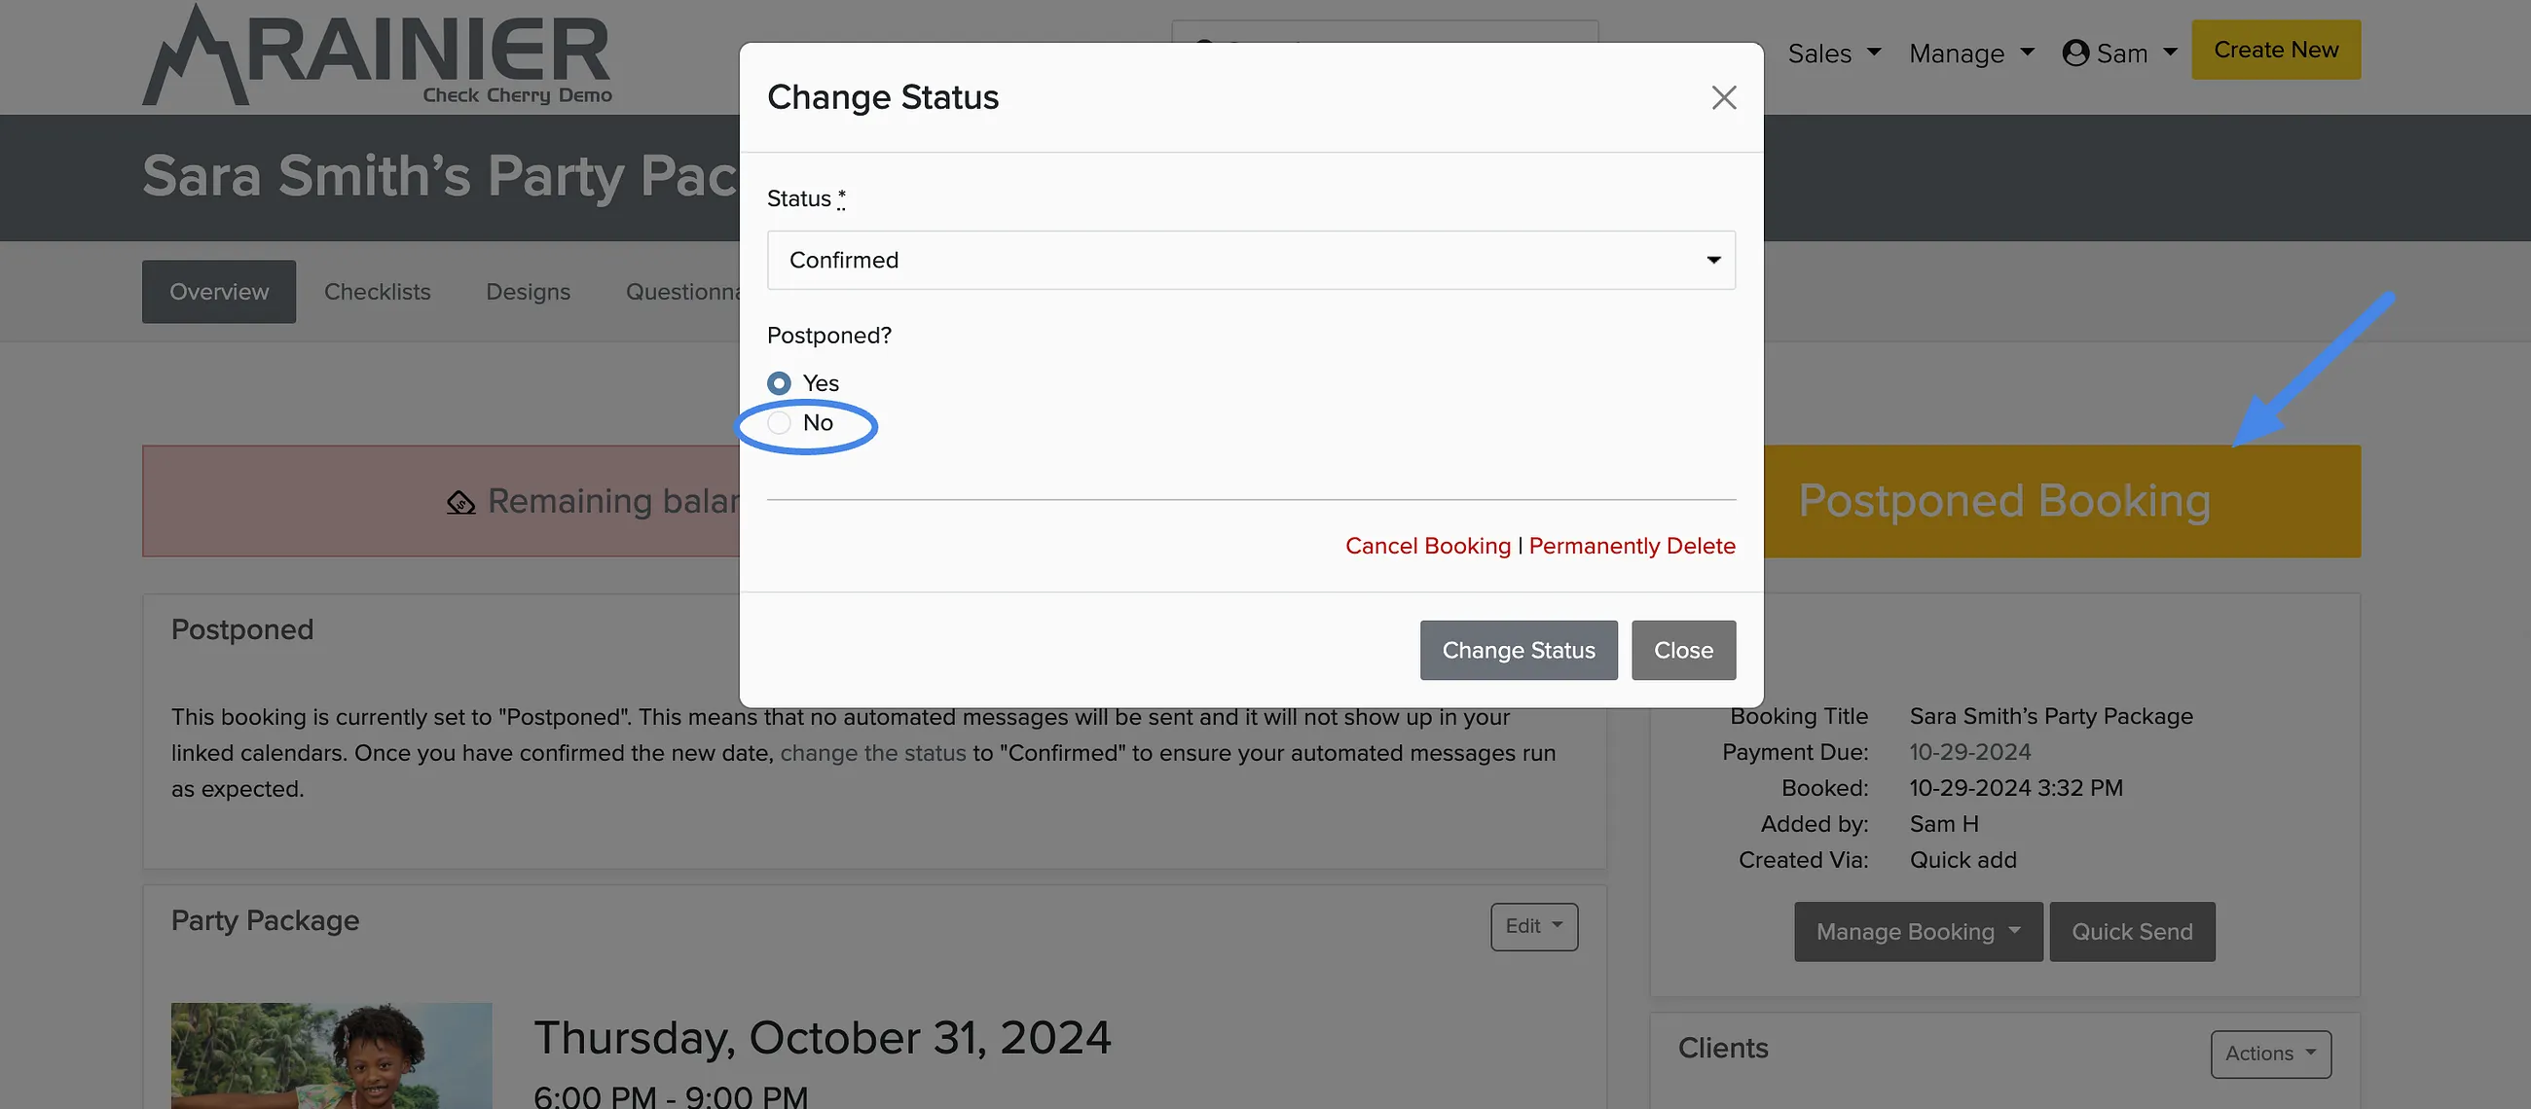Open the Clients Actions dropdown
This screenshot has height=1109, width=2531.
point(2271,1053)
